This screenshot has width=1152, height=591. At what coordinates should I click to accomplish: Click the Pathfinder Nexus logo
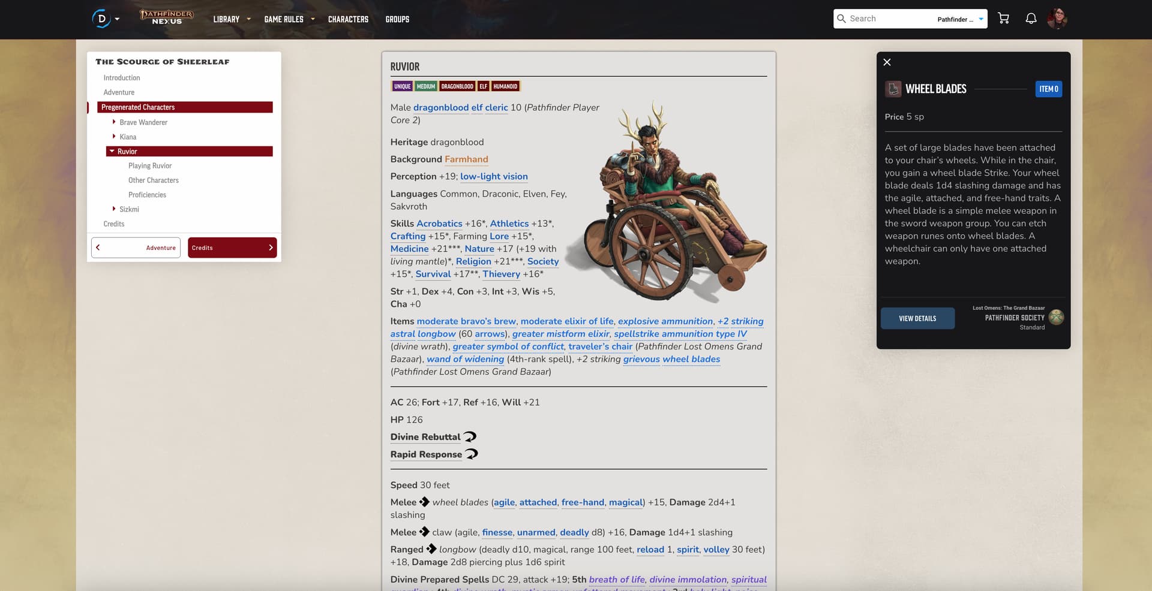167,17
